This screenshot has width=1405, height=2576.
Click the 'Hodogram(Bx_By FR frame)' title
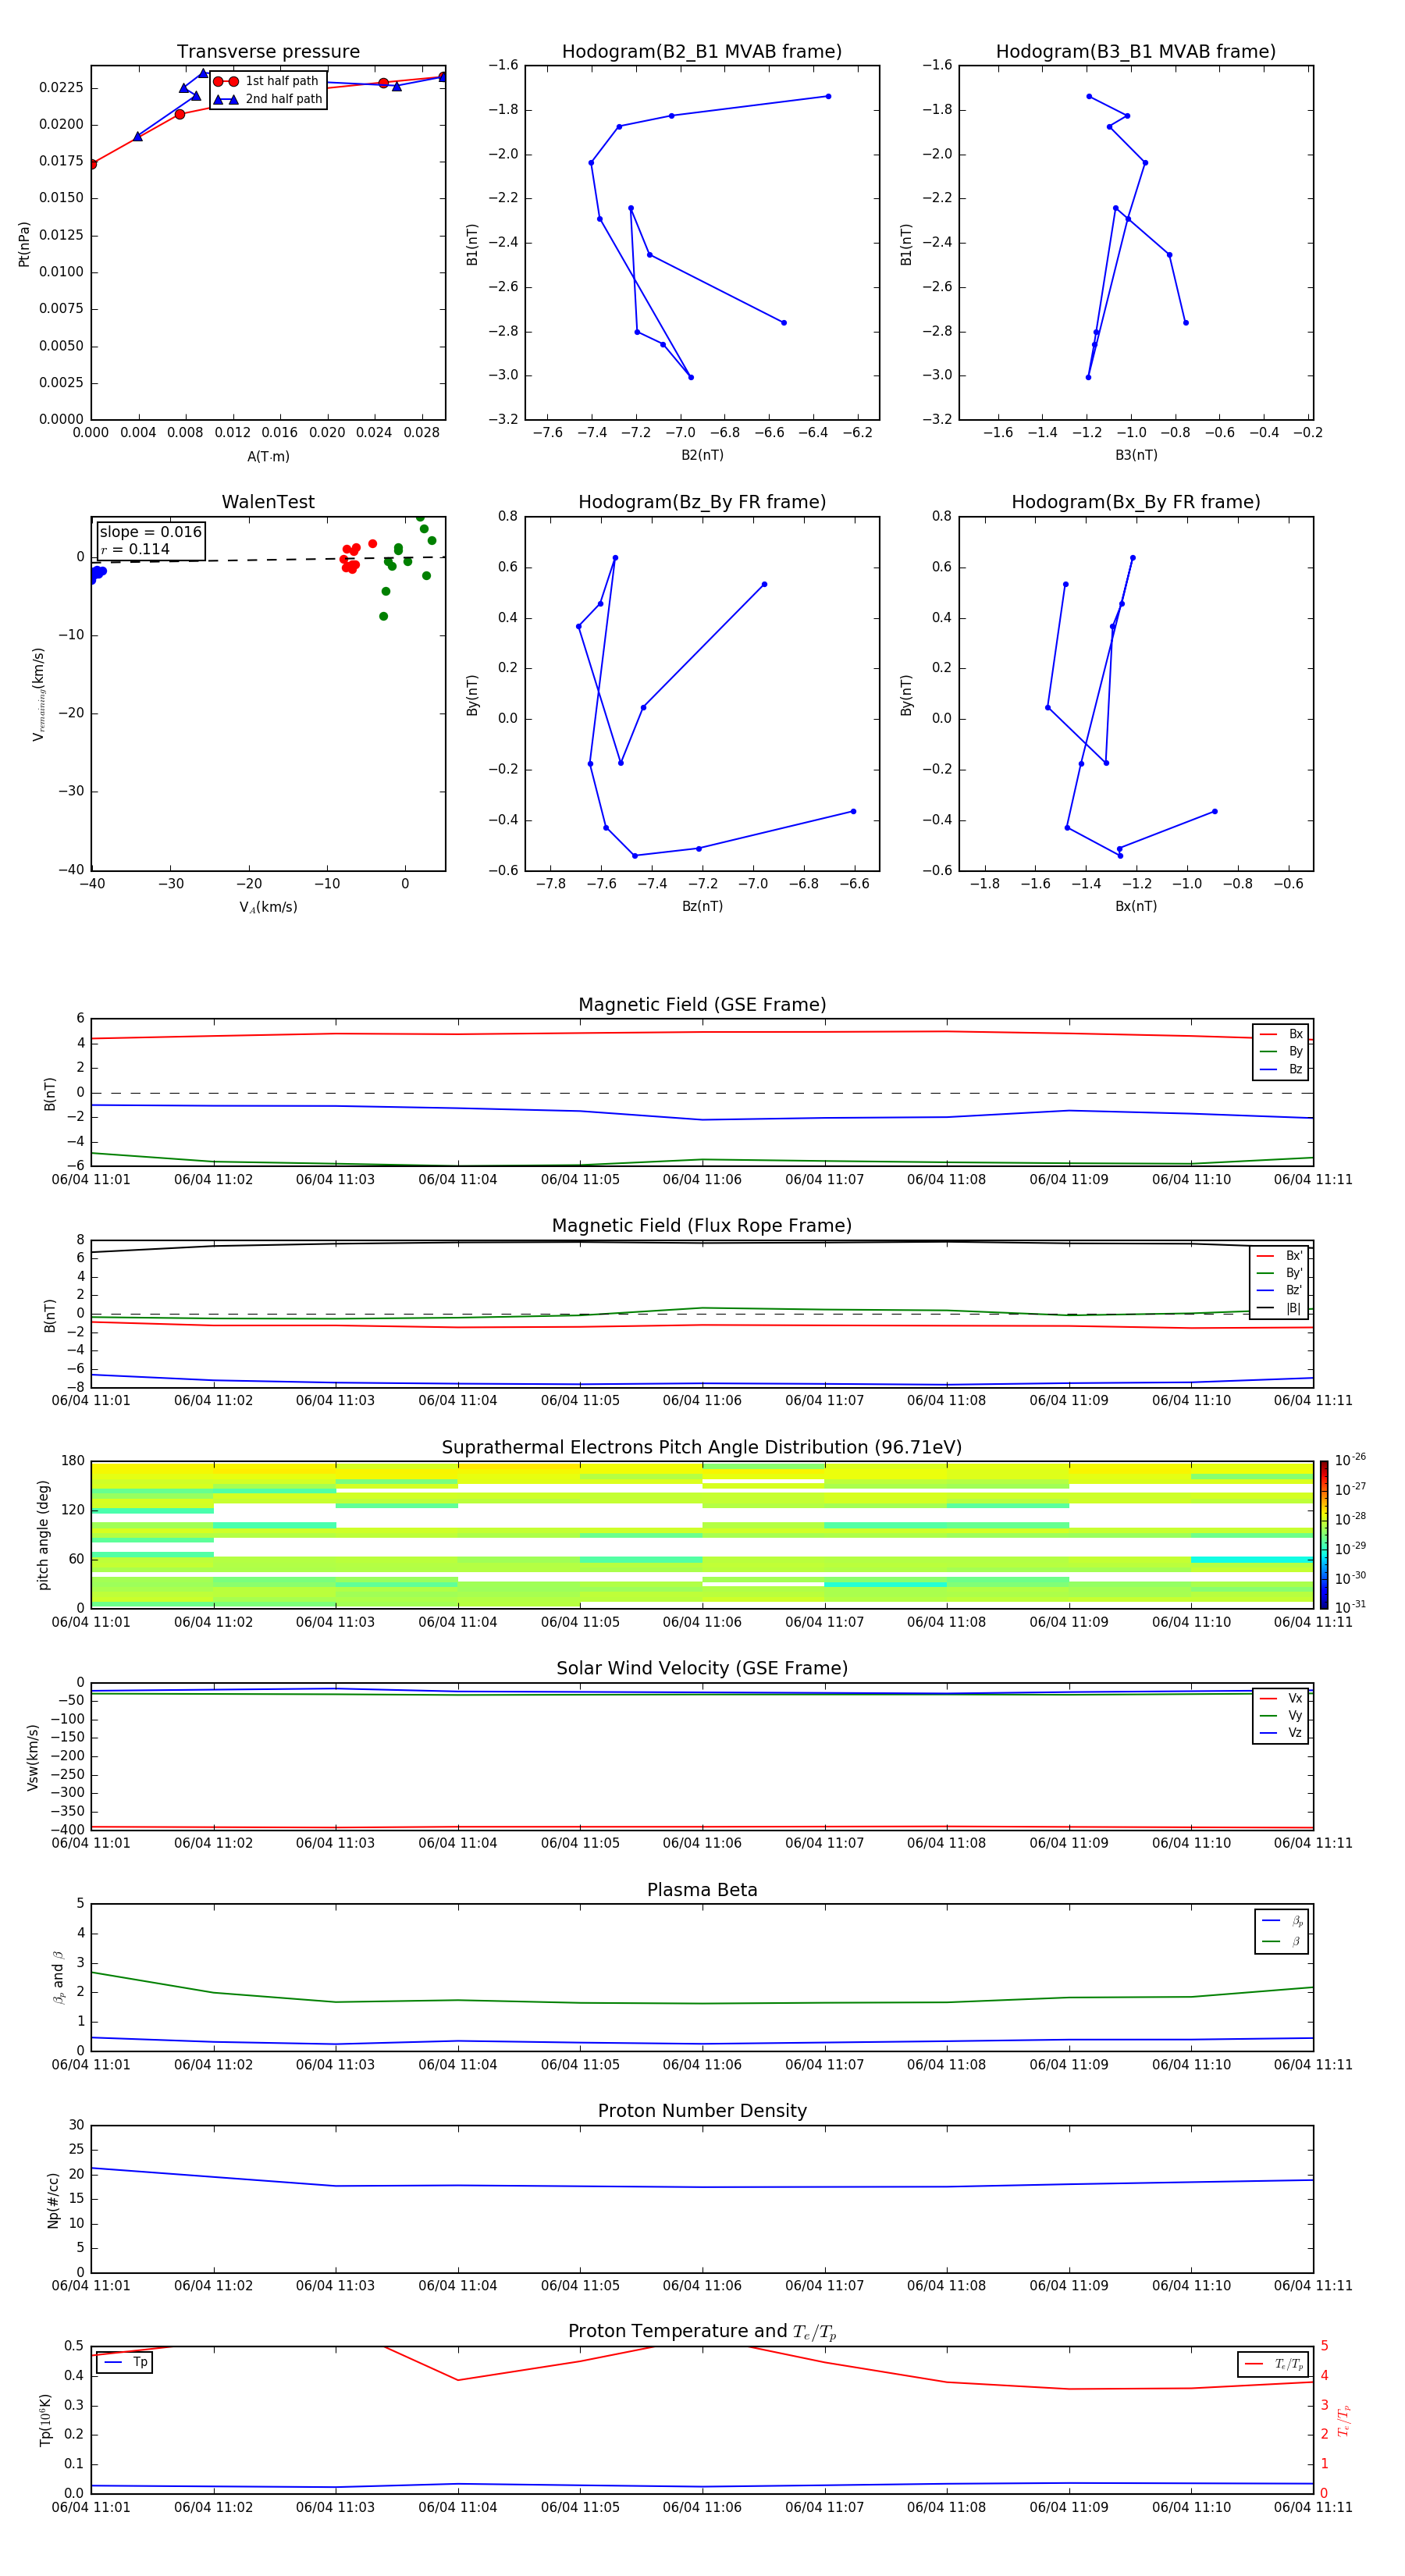(x=1136, y=502)
